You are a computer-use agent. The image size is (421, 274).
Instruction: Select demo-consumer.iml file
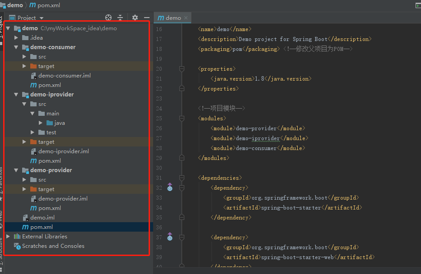point(65,76)
